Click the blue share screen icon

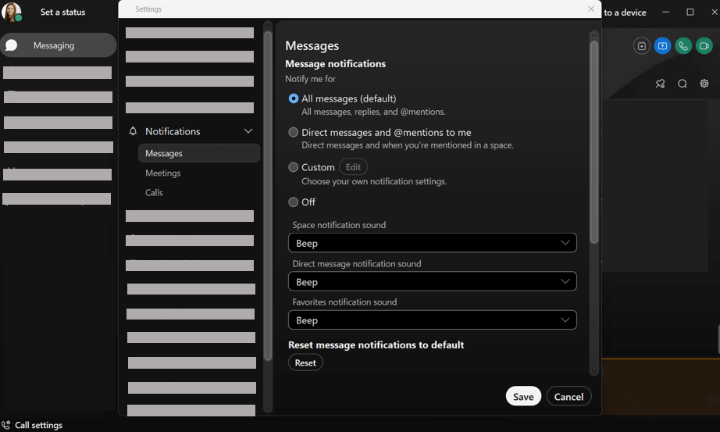(662, 46)
